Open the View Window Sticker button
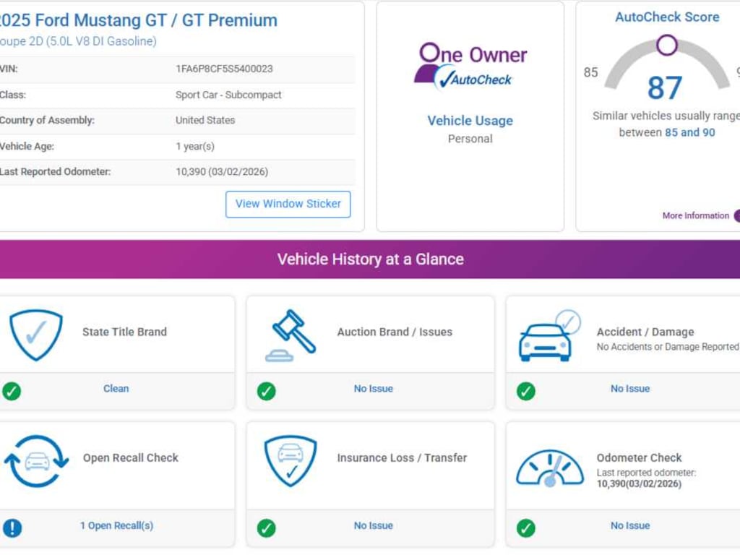The image size is (740, 555). pos(288,204)
